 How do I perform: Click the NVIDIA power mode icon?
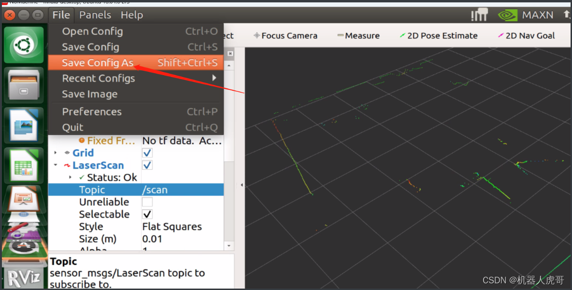(507, 15)
